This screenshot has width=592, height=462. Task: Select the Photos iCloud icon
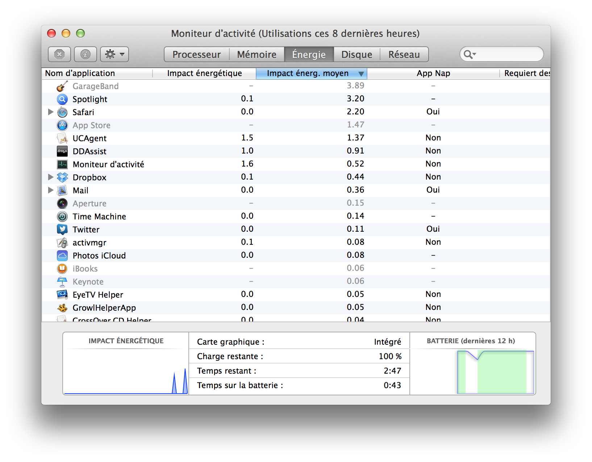(x=62, y=256)
